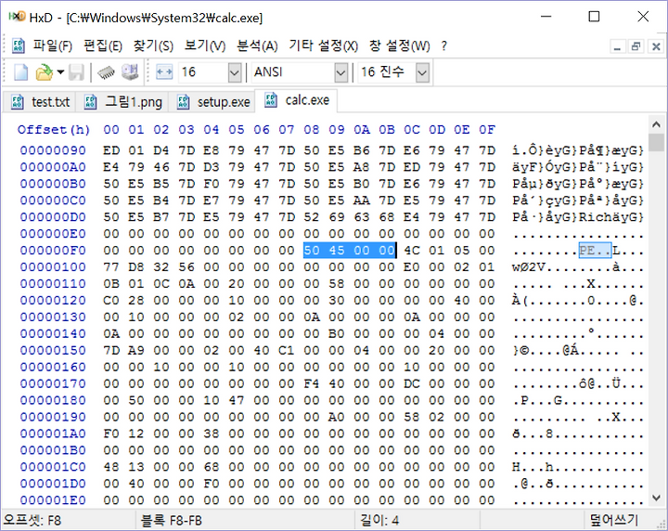668x531 pixels.
Task: Click the scrollbar up arrow
Action: pyautogui.click(x=657, y=124)
